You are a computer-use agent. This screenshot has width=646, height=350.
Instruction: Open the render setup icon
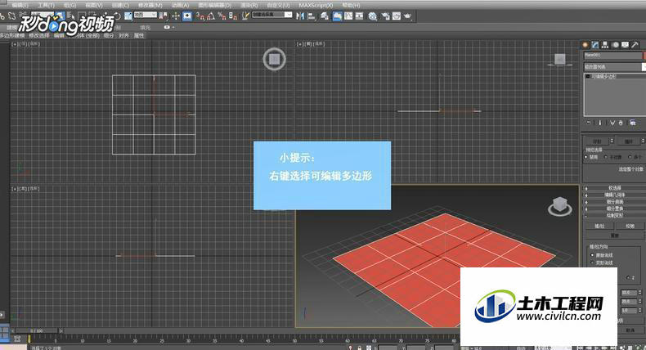pyautogui.click(x=386, y=16)
